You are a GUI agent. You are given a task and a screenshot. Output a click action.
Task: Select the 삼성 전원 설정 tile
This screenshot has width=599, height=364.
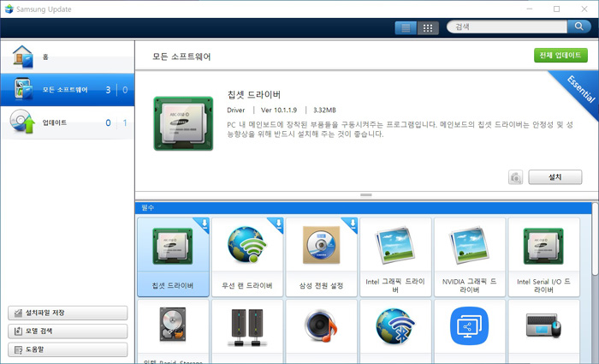point(321,257)
